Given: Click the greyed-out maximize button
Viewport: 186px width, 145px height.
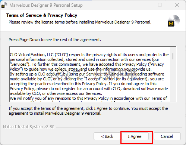Looking at the screenshot, I should 160,5.
